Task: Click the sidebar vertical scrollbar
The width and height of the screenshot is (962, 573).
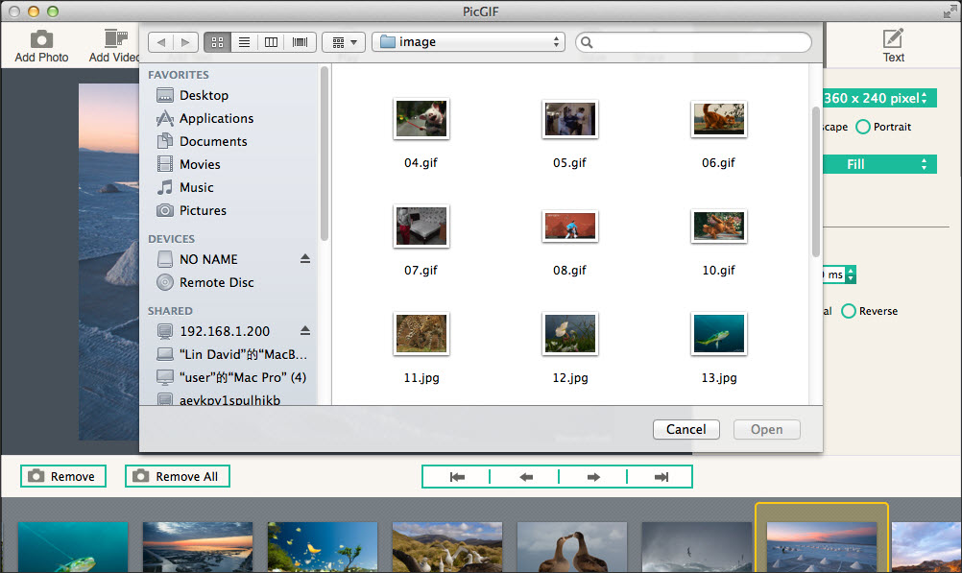Action: 324,154
